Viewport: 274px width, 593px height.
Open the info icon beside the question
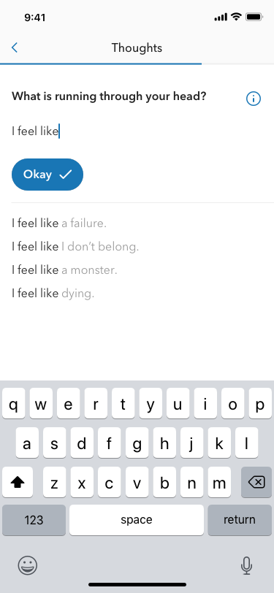pos(254,99)
